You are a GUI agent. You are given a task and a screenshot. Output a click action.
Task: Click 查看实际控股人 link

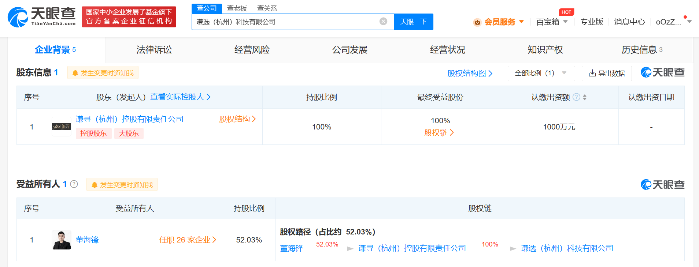(x=181, y=97)
